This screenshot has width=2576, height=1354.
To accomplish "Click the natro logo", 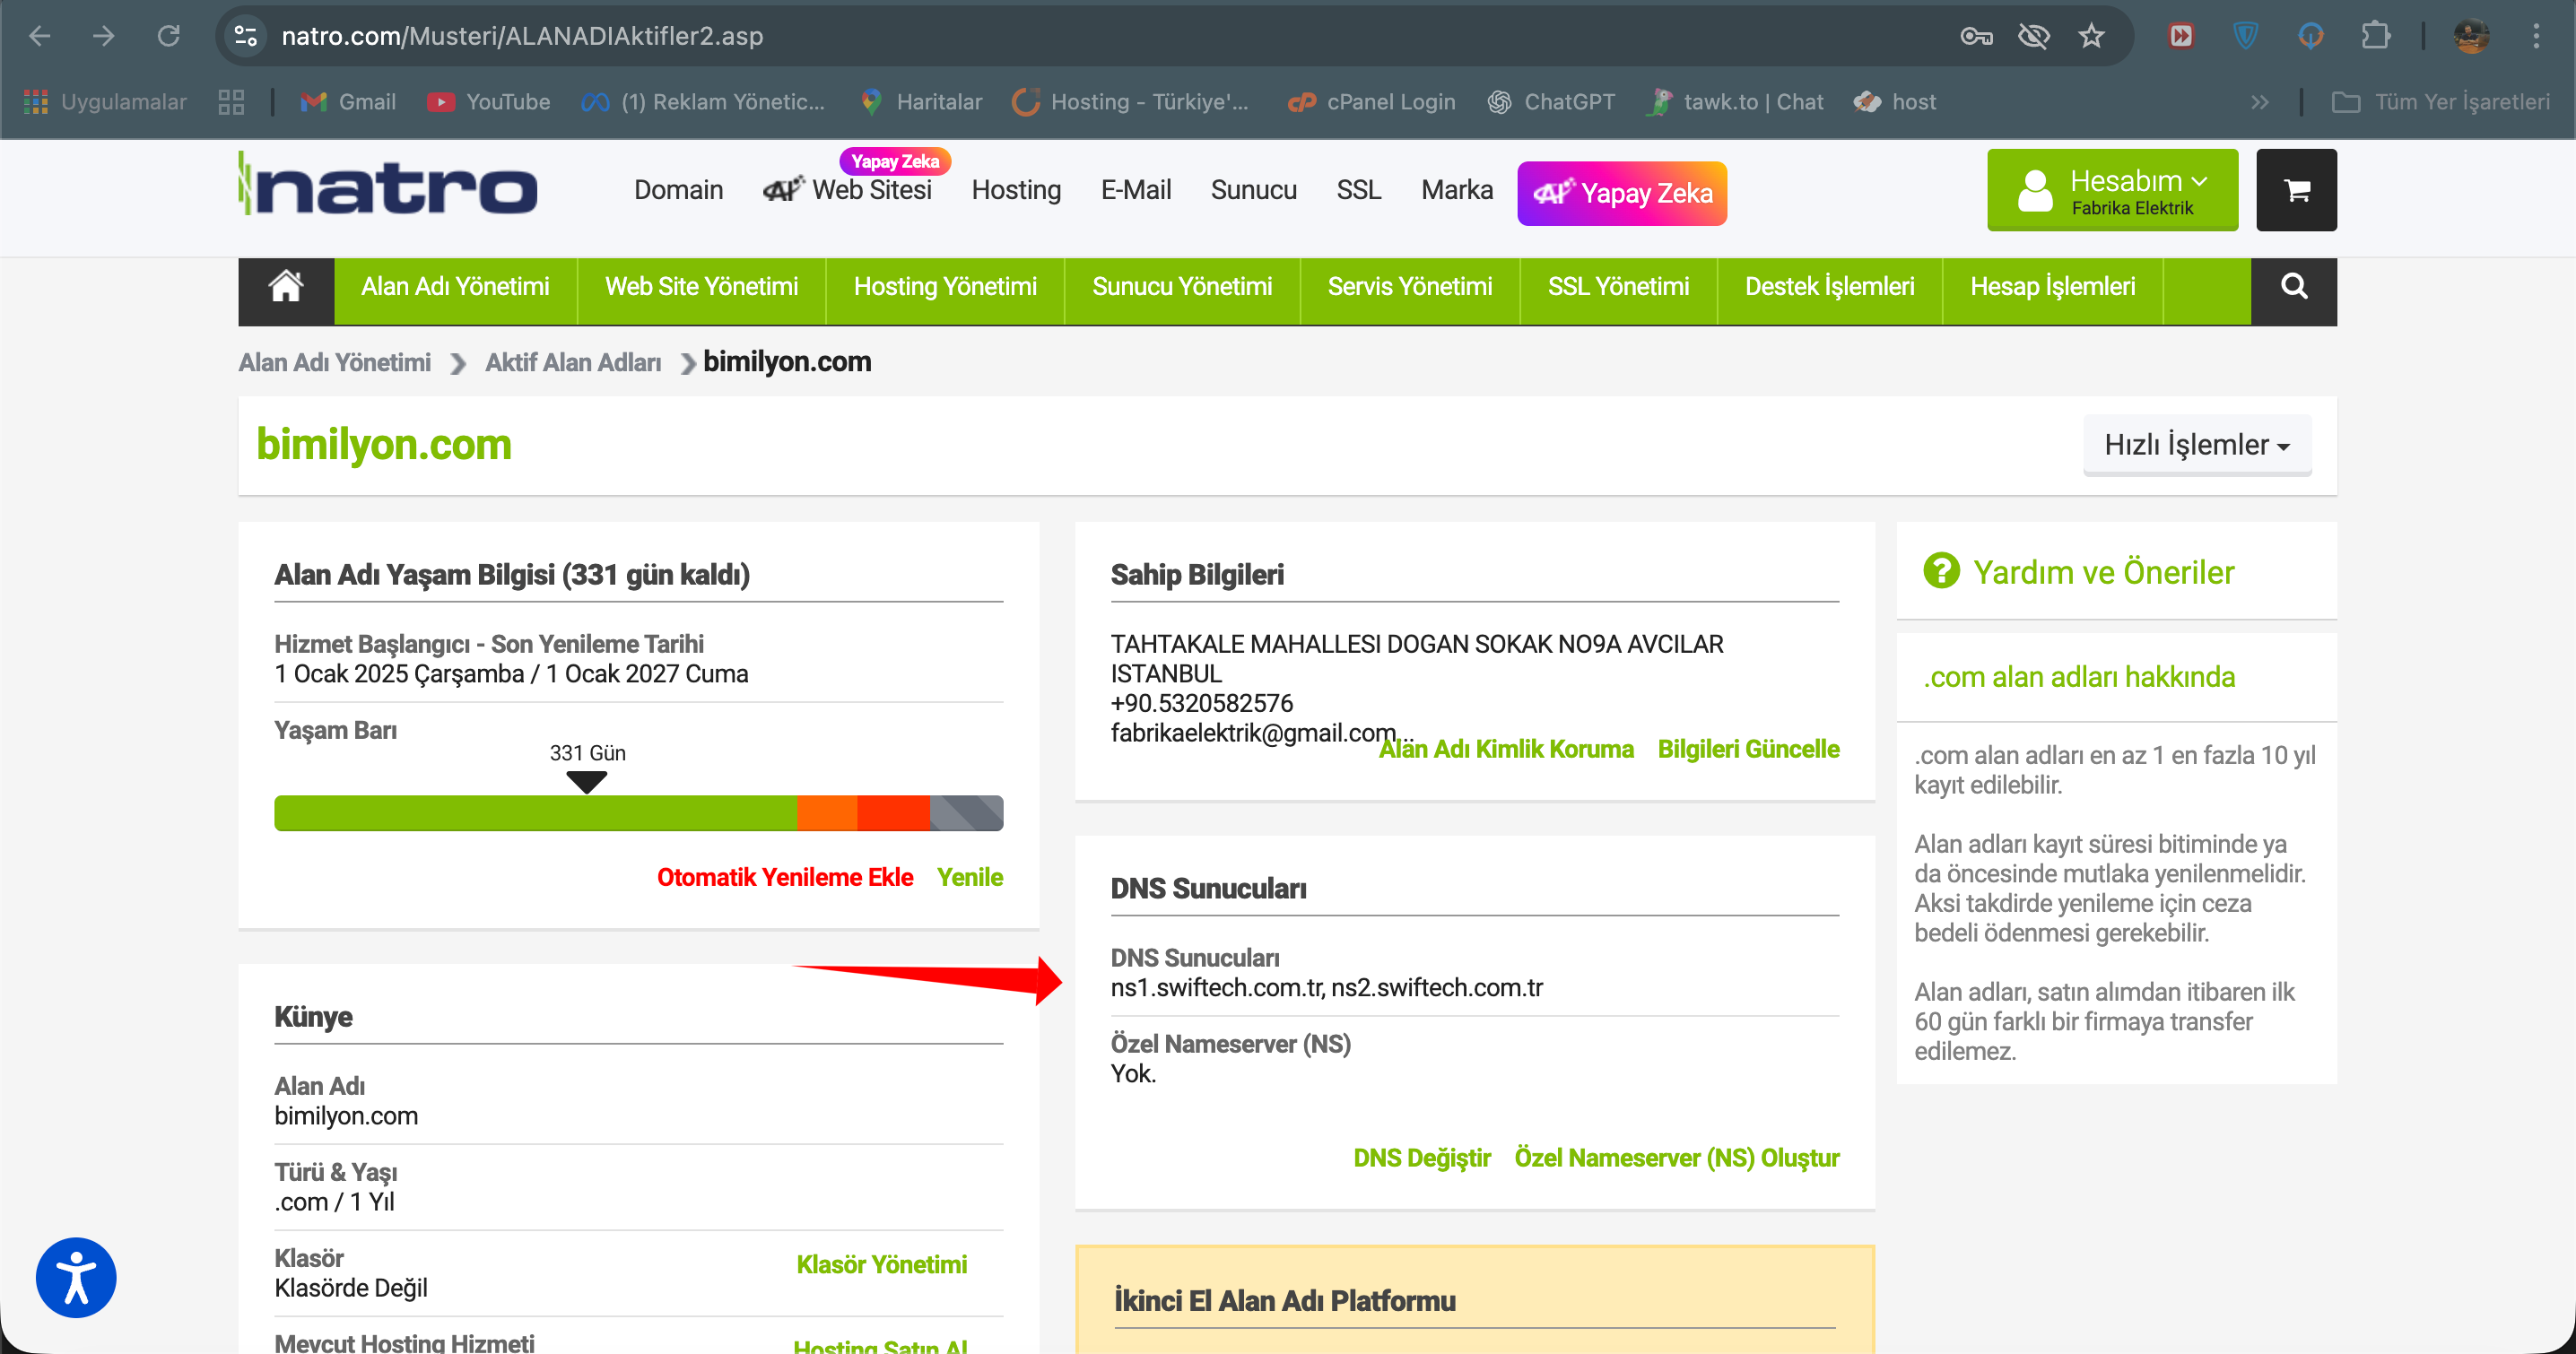I will pos(388,183).
